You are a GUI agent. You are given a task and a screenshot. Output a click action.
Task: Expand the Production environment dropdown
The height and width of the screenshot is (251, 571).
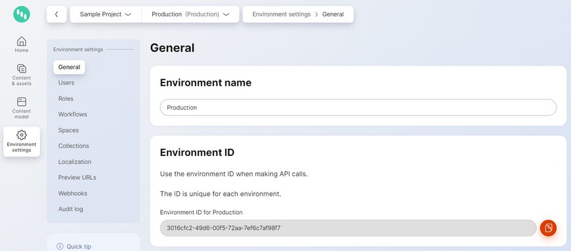pyautogui.click(x=190, y=14)
